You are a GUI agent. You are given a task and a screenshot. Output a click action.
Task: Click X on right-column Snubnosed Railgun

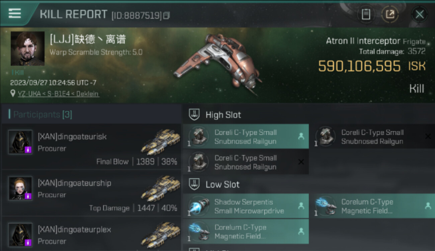coord(428,136)
